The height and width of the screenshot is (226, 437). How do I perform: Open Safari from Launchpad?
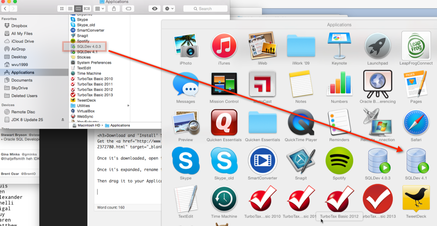click(416, 122)
